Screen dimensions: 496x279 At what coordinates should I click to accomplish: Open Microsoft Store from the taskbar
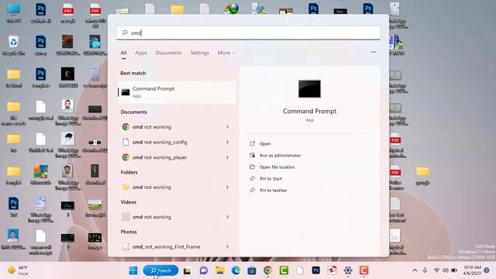(x=252, y=270)
